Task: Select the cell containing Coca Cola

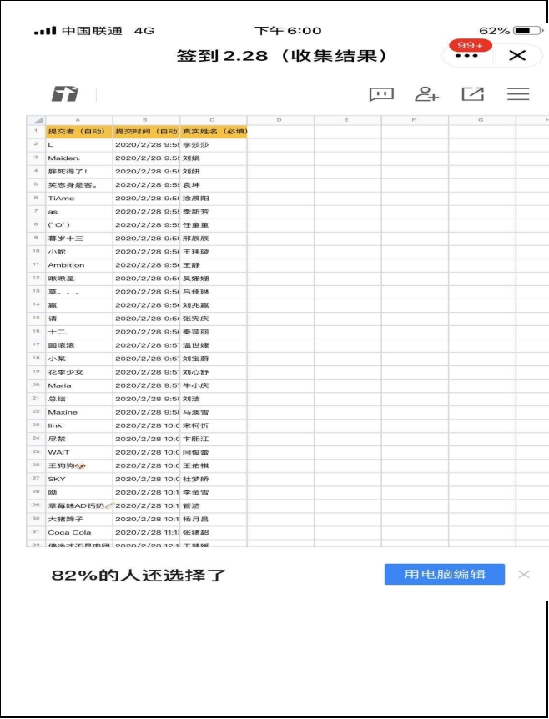Action: (78, 532)
